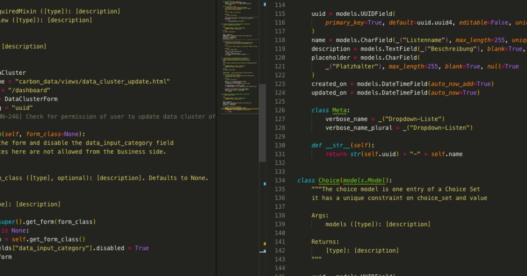The width and height of the screenshot is (527, 276).
Task: Follow the models.Model link on line 134
Action: click(x=365, y=180)
